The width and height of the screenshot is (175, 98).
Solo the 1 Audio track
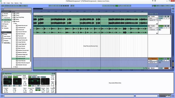pos(165,16)
